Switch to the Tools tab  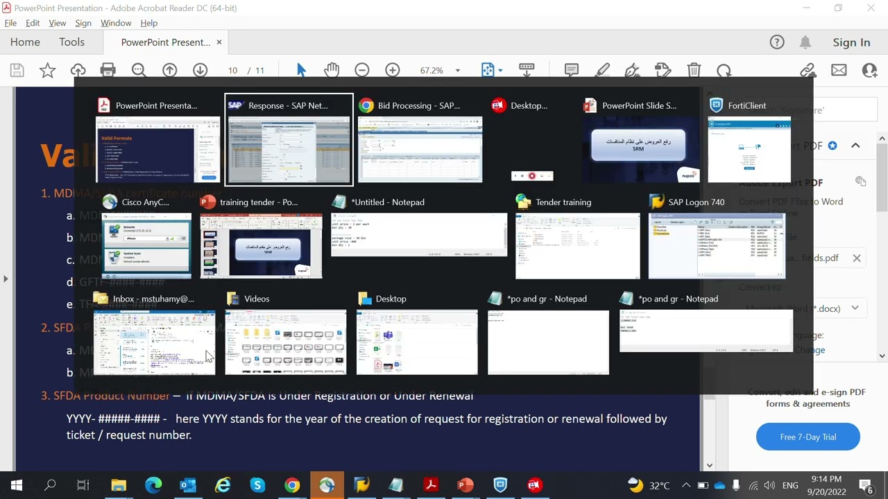point(71,42)
